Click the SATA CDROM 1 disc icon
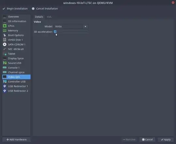Screen dimensions: 176x144 [x=5, y=44]
